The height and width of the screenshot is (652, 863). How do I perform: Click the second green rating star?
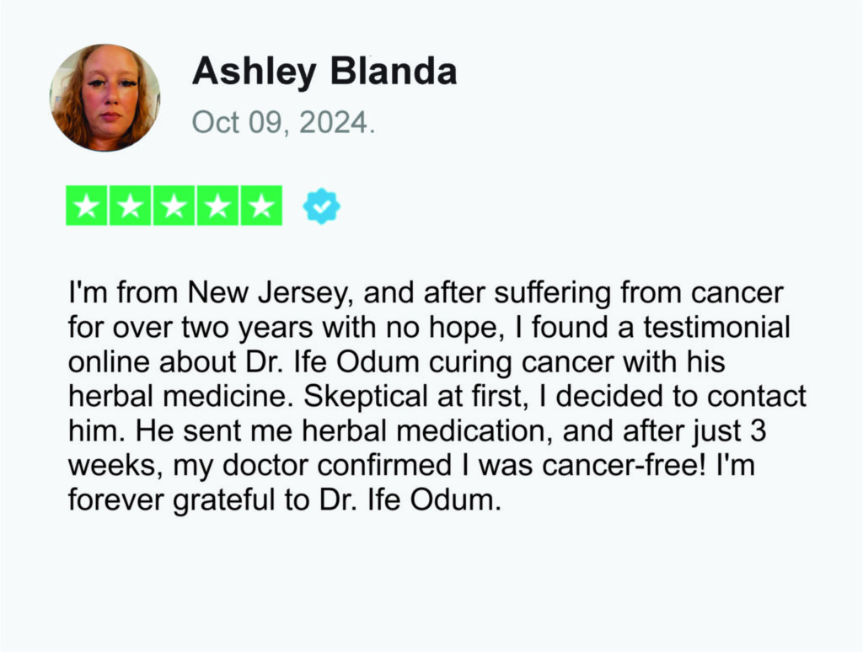pos(130,206)
